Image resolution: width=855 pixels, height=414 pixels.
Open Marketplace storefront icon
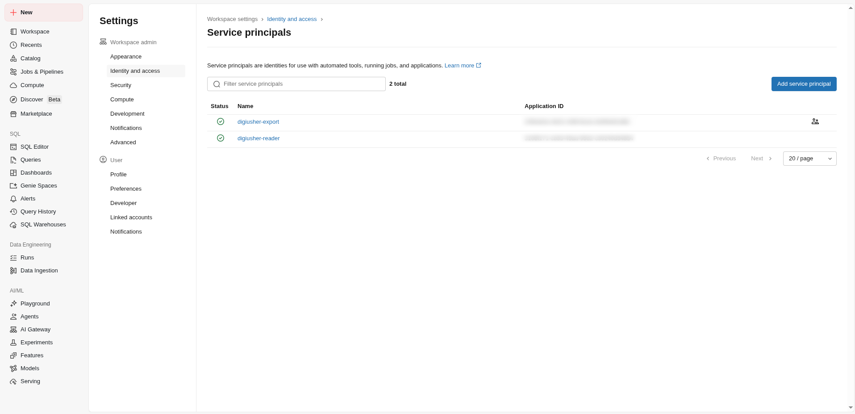(13, 114)
